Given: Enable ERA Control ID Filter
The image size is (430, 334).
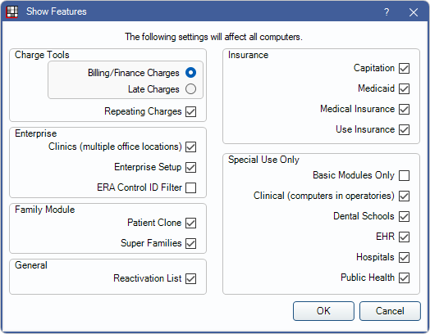Looking at the screenshot, I should (190, 188).
